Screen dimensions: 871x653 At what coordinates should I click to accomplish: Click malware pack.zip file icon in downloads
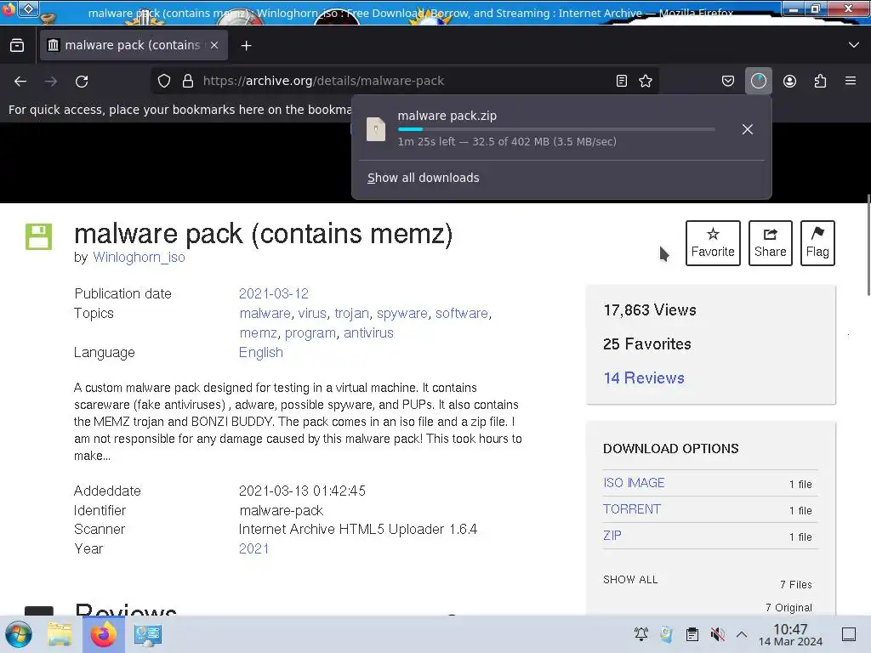(x=376, y=129)
